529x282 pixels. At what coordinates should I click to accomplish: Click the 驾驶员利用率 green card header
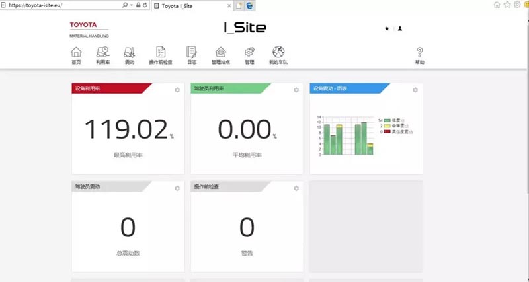coord(230,88)
